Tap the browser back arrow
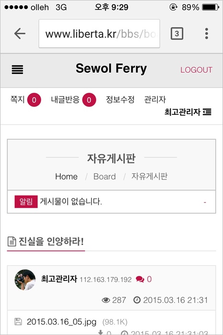The image size is (223, 335). click(20, 33)
